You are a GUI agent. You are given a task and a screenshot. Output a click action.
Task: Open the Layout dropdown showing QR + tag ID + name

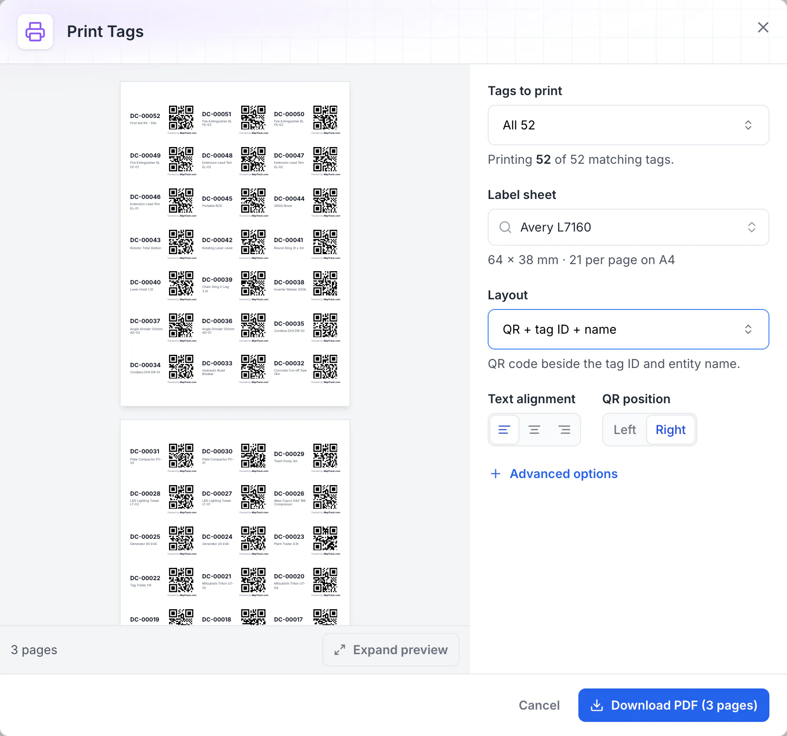tap(628, 329)
